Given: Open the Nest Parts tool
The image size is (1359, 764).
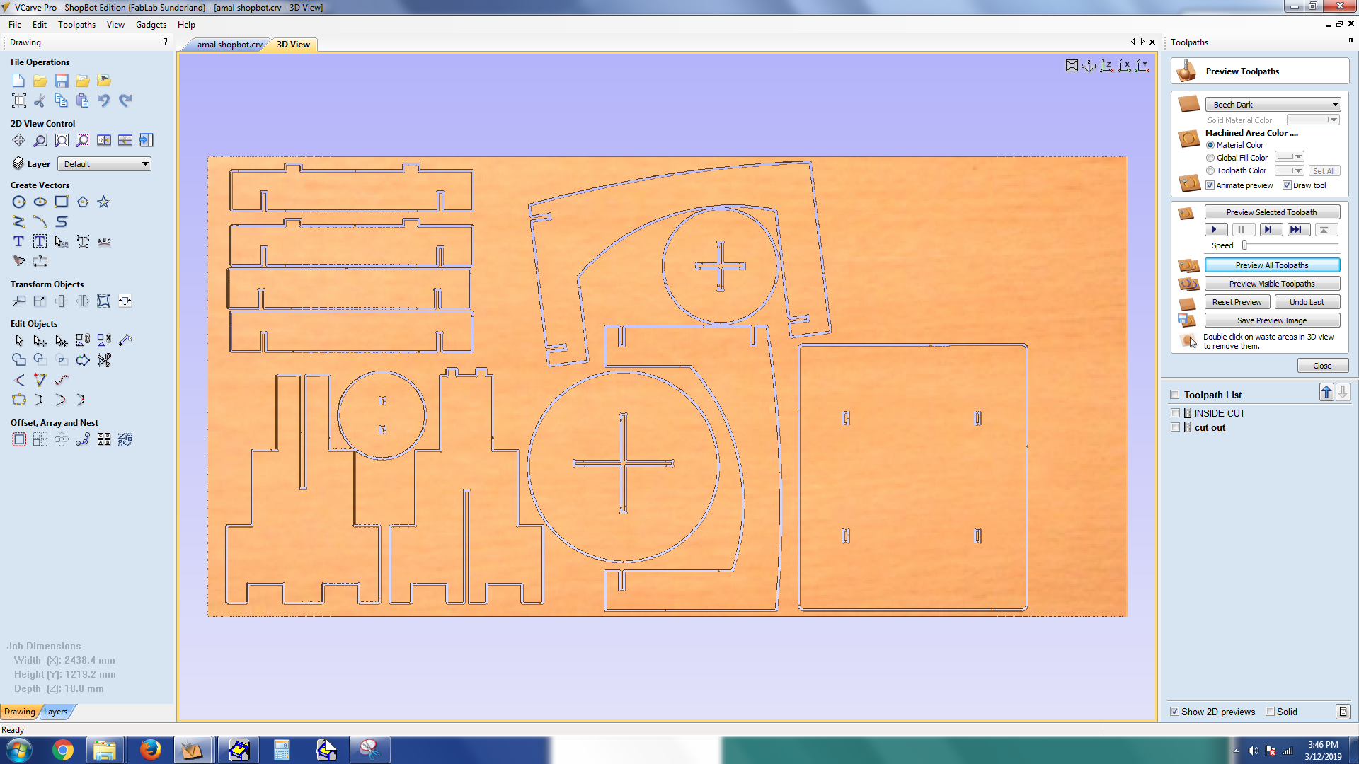Looking at the screenshot, I should coord(125,440).
